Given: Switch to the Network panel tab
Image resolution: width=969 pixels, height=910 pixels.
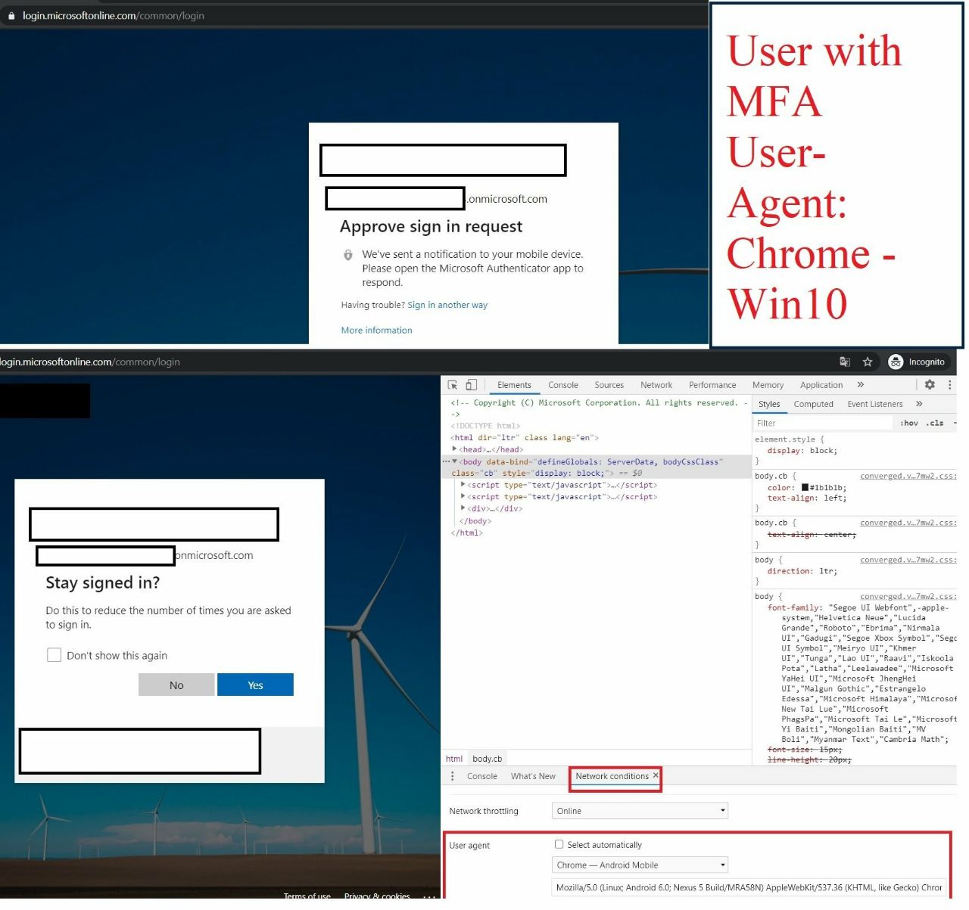Looking at the screenshot, I should click(x=656, y=386).
